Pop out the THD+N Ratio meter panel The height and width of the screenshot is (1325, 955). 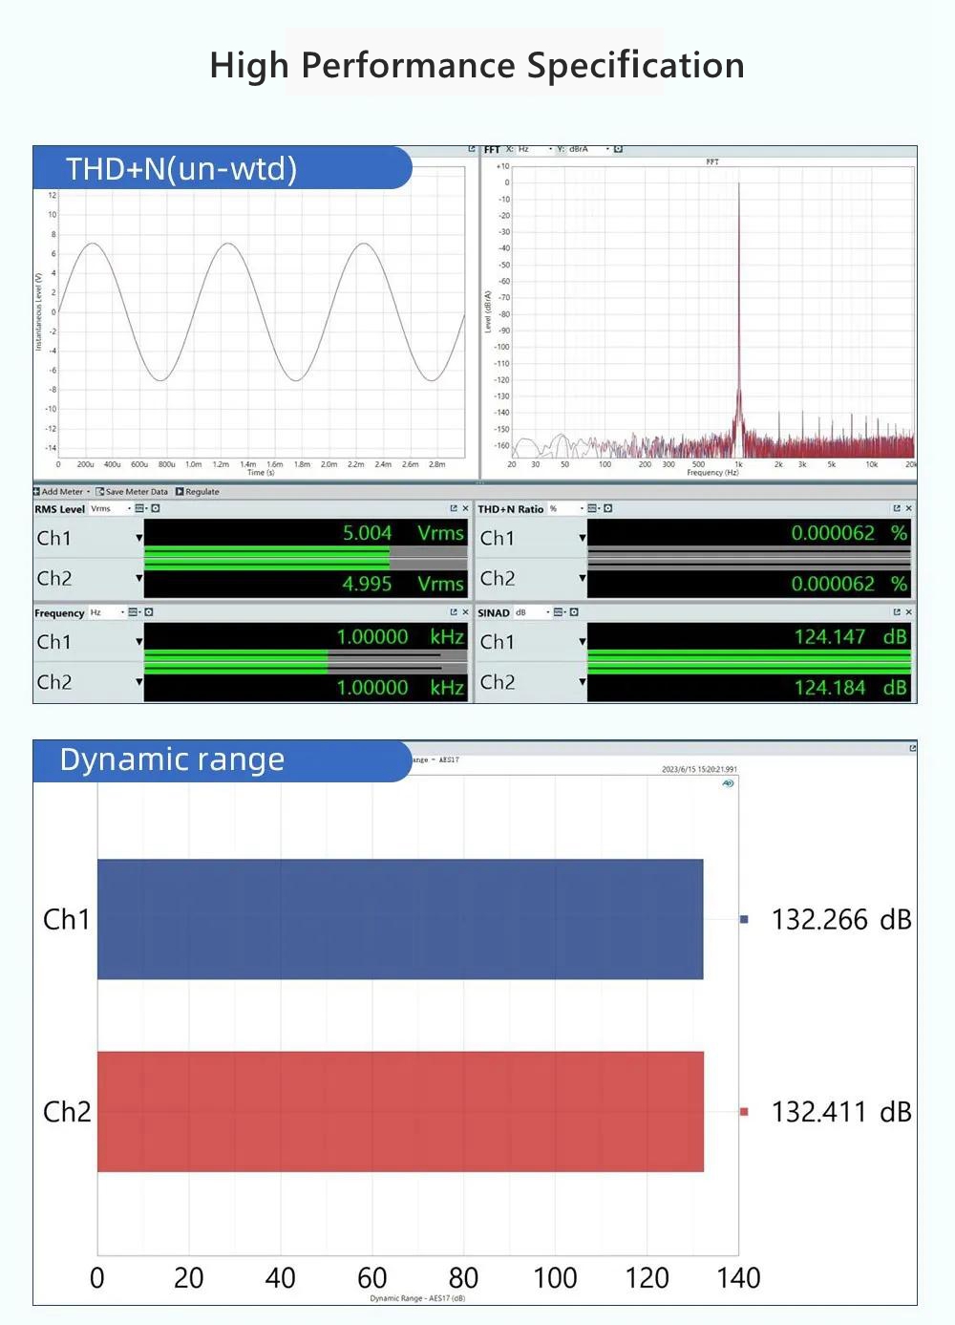click(897, 509)
